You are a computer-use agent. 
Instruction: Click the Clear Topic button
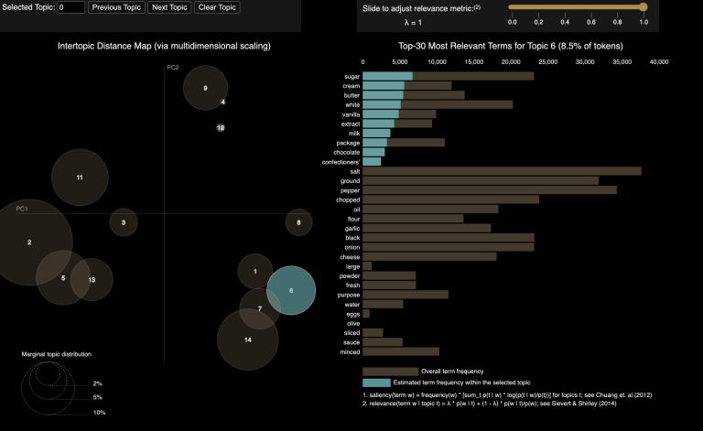tap(216, 7)
